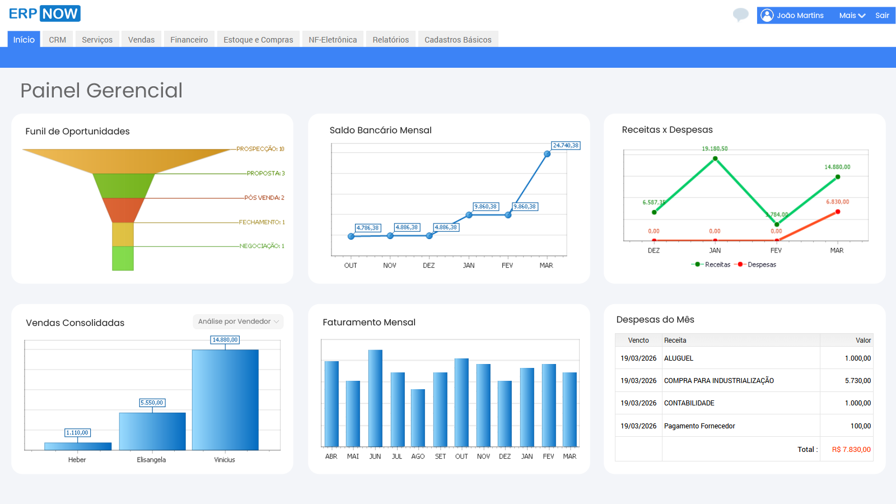Screen dimensions: 896x504
Task: Open the Vendas tab
Action: (x=141, y=39)
